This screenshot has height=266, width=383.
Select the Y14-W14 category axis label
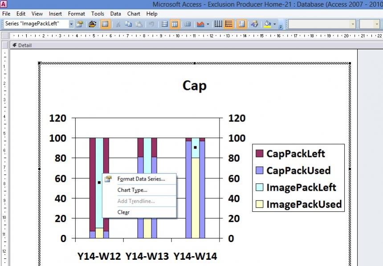195,256
